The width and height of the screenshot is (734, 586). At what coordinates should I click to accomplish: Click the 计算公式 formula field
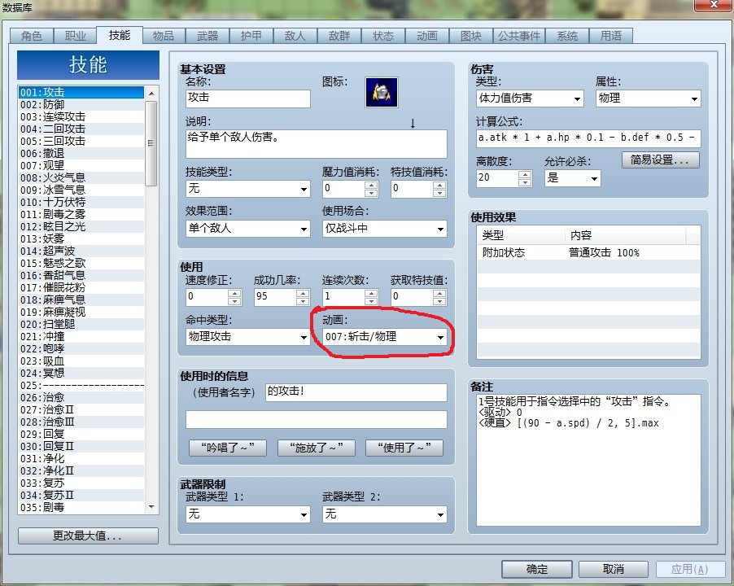588,138
